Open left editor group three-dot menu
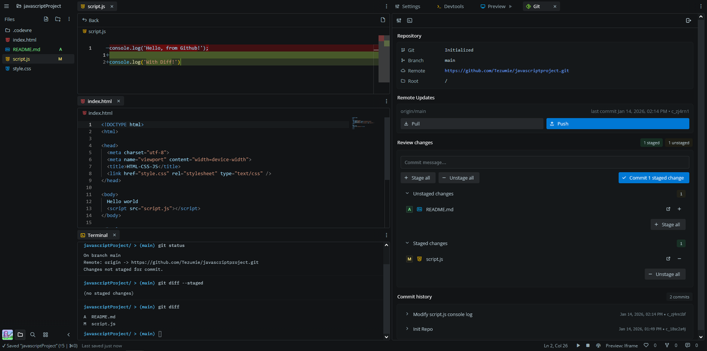The width and height of the screenshot is (707, 351). (386, 6)
